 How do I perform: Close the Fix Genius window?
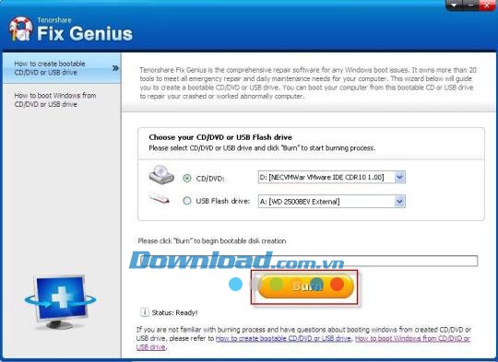click(x=487, y=6)
